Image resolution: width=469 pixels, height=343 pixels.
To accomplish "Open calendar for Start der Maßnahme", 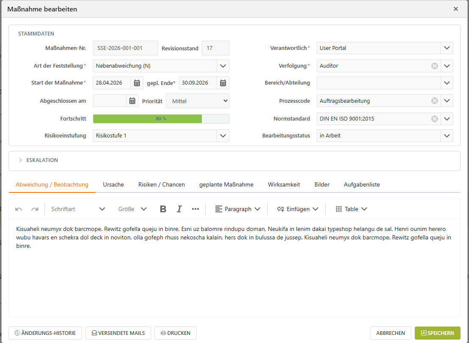I will (137, 83).
